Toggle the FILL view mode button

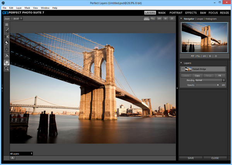[153, 18]
